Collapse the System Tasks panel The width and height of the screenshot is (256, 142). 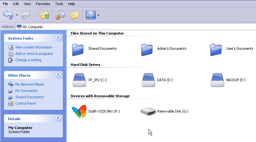[x=58, y=38]
